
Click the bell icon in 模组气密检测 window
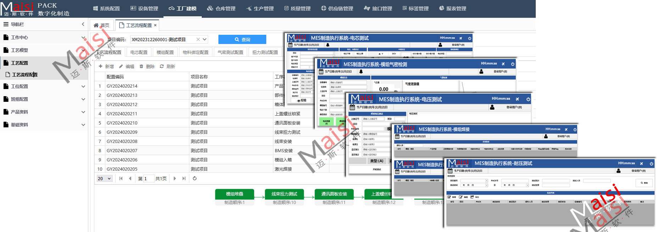pos(361,71)
